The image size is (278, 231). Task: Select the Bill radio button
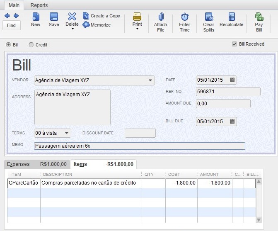[8, 44]
